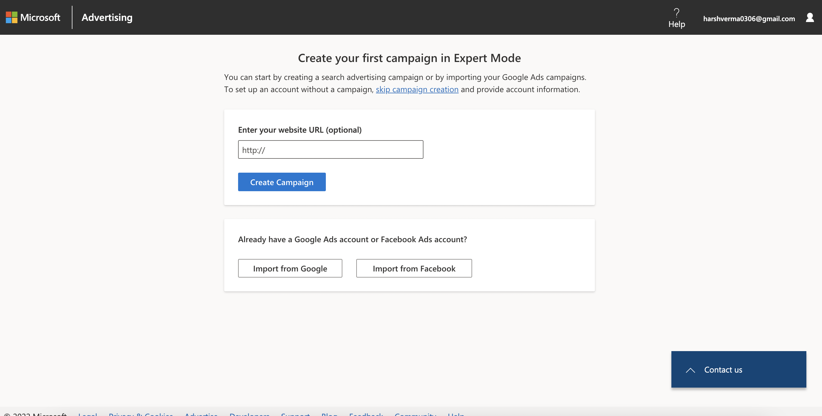Expand the Contact us chevron
The height and width of the screenshot is (416, 822).
click(690, 370)
